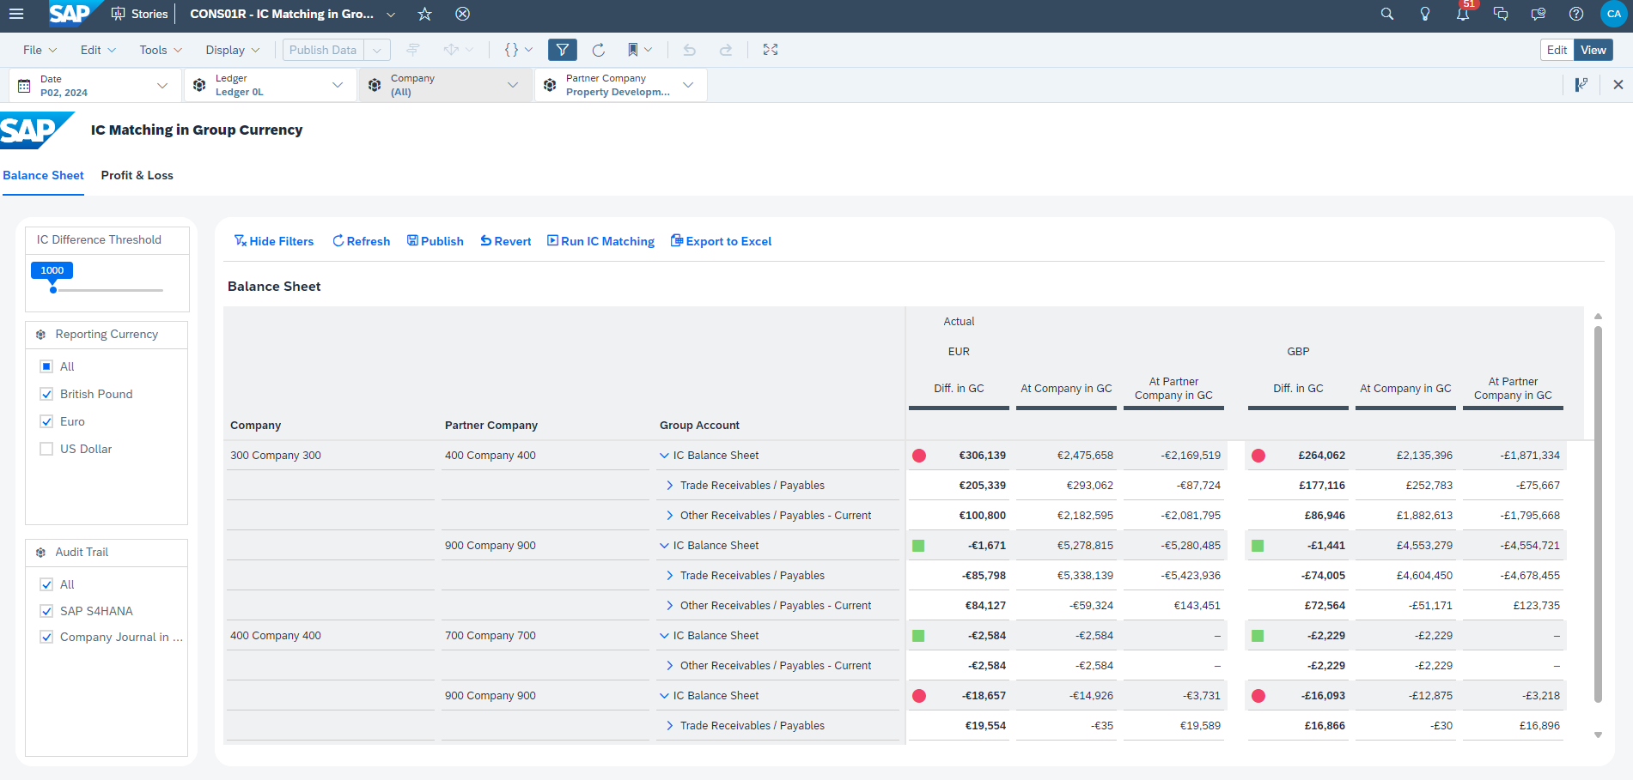Open the bookmark icon in toolbar
1633x780 pixels.
click(633, 50)
